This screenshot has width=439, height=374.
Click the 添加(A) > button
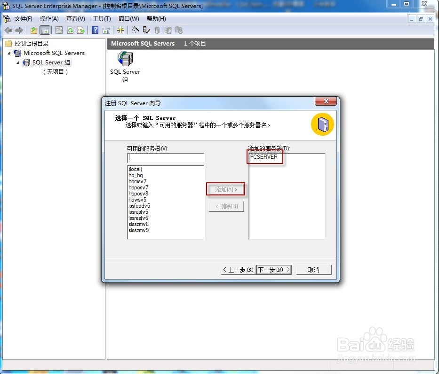[x=226, y=189]
